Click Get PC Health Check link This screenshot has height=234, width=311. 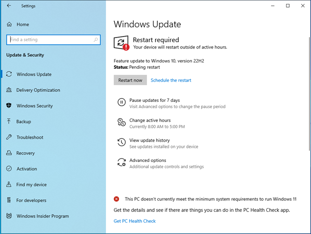click(x=134, y=221)
